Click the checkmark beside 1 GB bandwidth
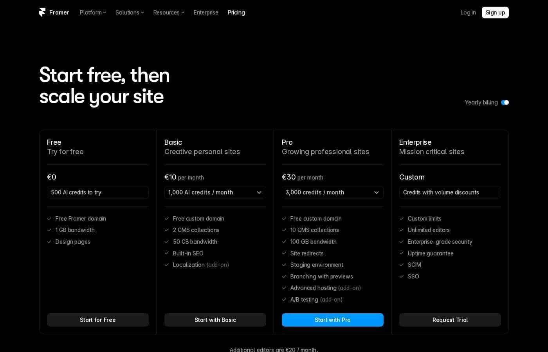 tap(49, 230)
